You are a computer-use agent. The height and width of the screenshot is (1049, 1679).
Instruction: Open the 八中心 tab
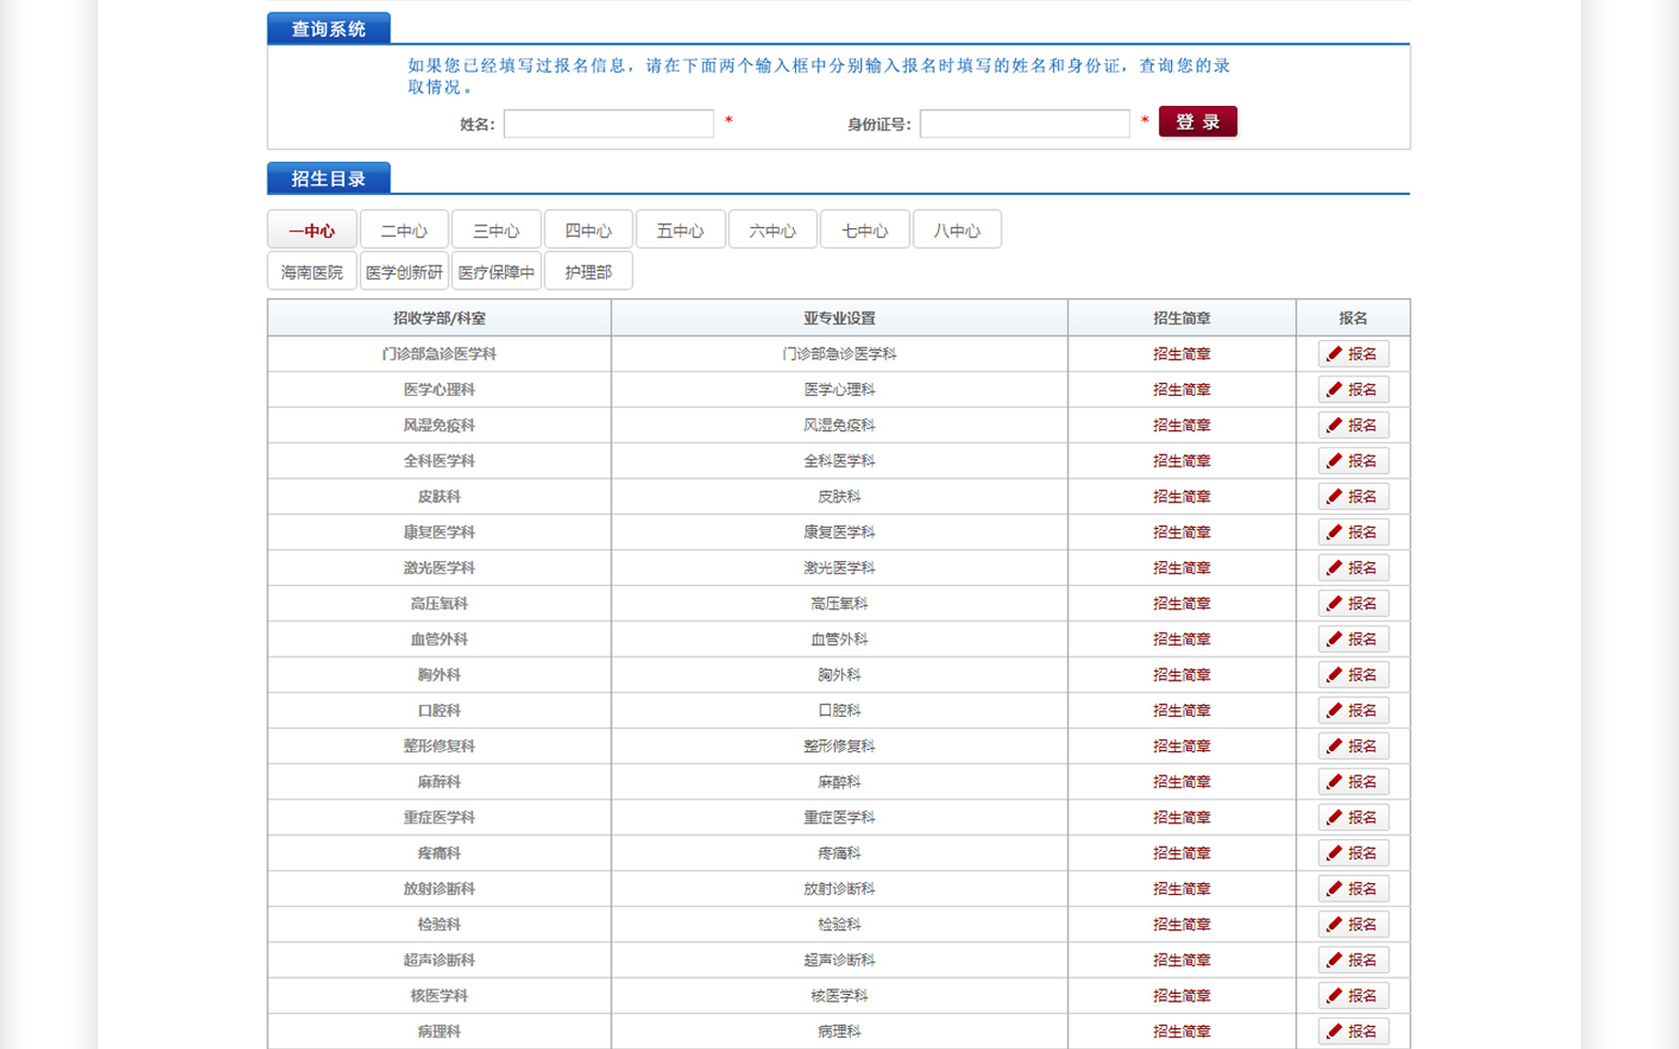(957, 231)
